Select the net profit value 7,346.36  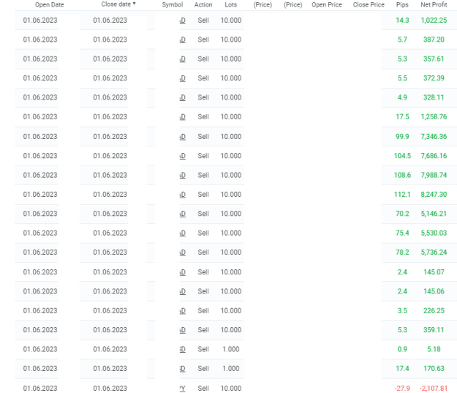click(434, 137)
